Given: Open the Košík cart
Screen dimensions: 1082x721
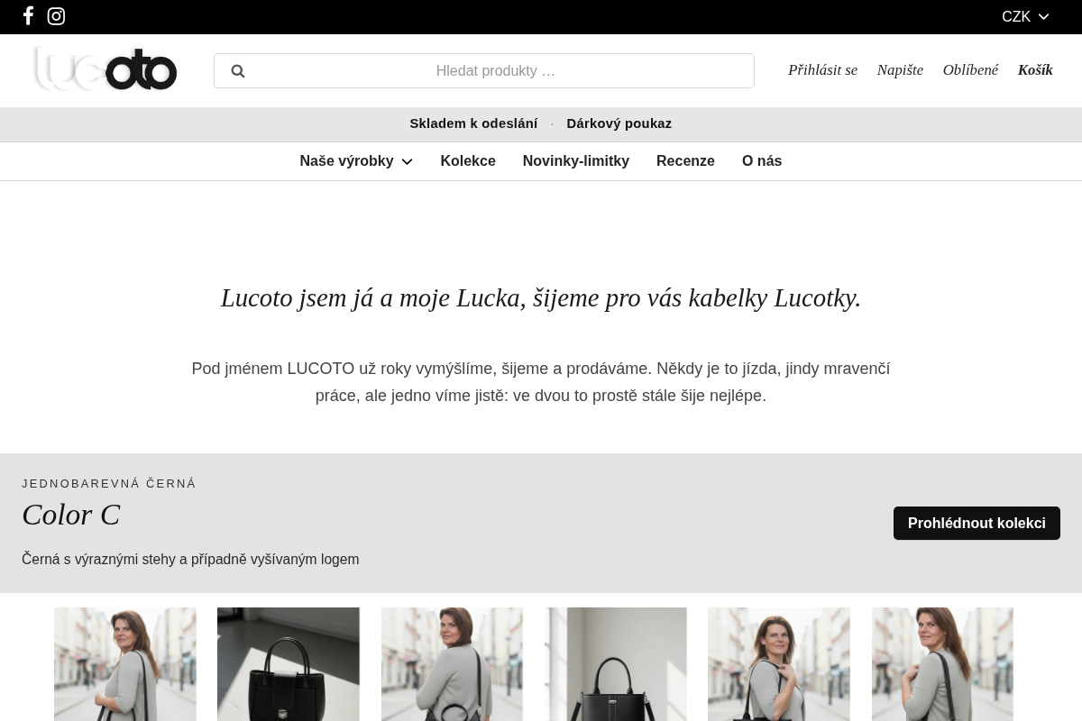Looking at the screenshot, I should pyautogui.click(x=1035, y=70).
